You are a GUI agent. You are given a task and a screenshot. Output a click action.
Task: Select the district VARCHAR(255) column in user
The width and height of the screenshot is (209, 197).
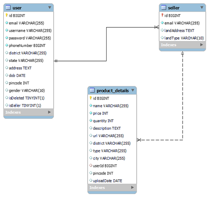[28, 53]
